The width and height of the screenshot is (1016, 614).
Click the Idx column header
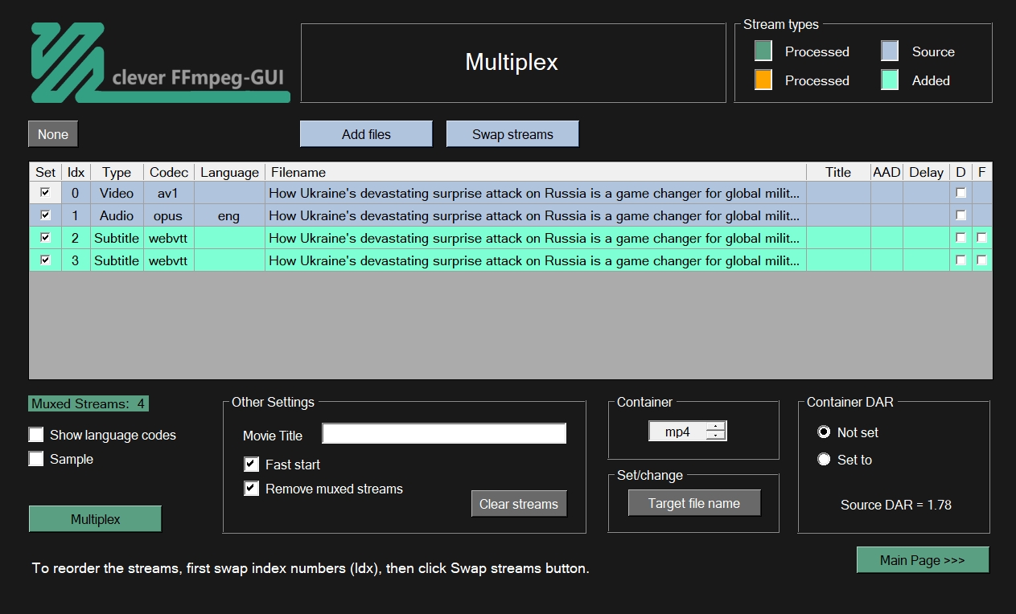pos(76,172)
